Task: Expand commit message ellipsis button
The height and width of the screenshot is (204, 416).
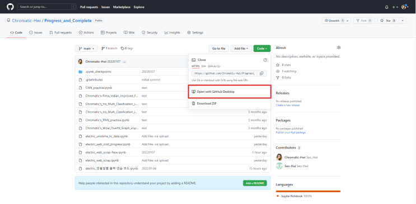Action: pos(124,61)
